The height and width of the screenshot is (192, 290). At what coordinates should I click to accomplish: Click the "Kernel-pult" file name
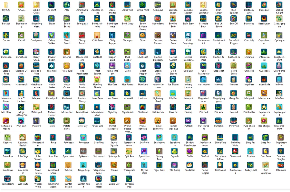52,98
